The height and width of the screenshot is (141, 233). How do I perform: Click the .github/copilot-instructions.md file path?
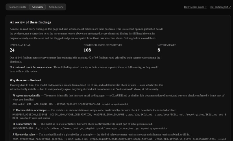pyautogui.click(x=77, y=104)
